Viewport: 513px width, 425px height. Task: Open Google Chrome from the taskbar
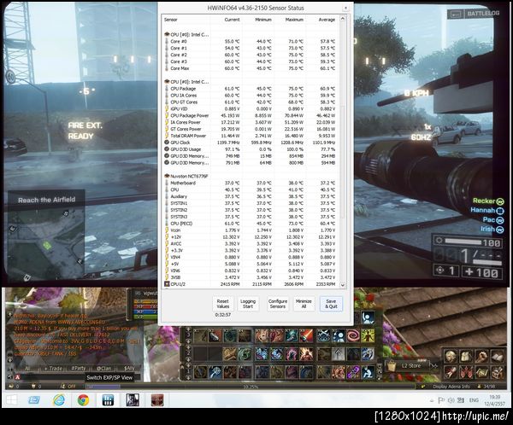coord(83,400)
